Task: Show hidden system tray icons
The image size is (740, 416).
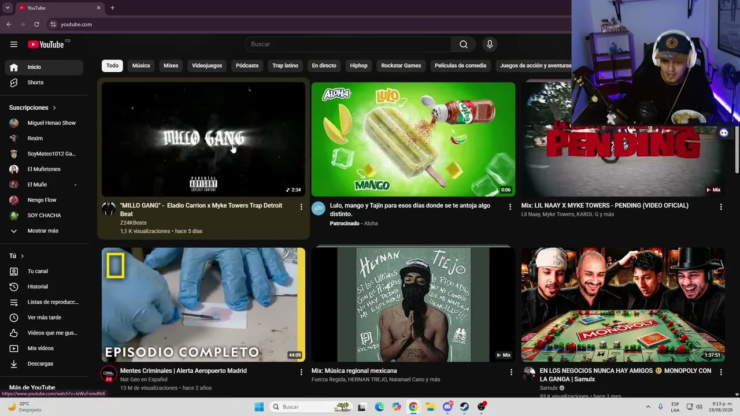Action: point(647,407)
